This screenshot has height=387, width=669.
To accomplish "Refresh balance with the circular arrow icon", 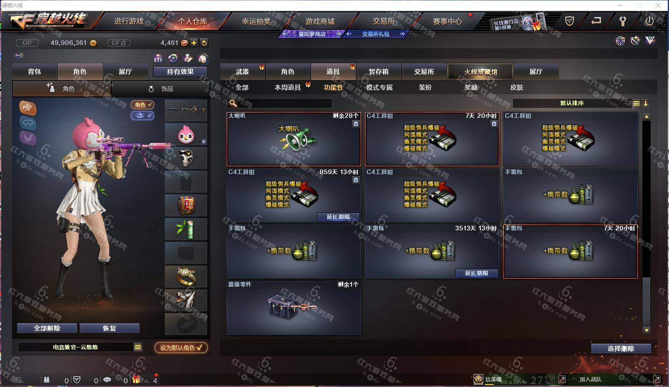I will point(204,42).
